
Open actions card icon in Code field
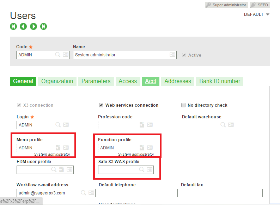tap(66, 55)
